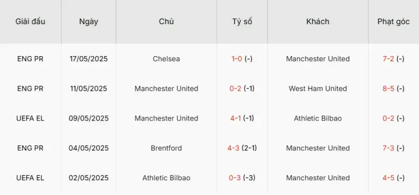
Task: Click West Ham United away team
Action: [x=318, y=89]
